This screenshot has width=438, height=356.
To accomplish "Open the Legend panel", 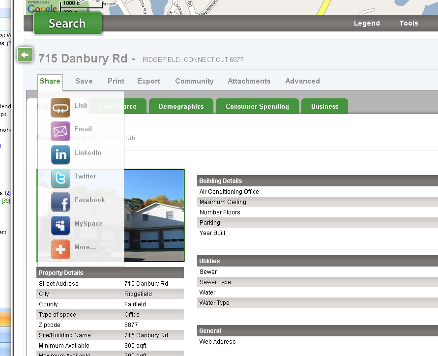I will [367, 23].
